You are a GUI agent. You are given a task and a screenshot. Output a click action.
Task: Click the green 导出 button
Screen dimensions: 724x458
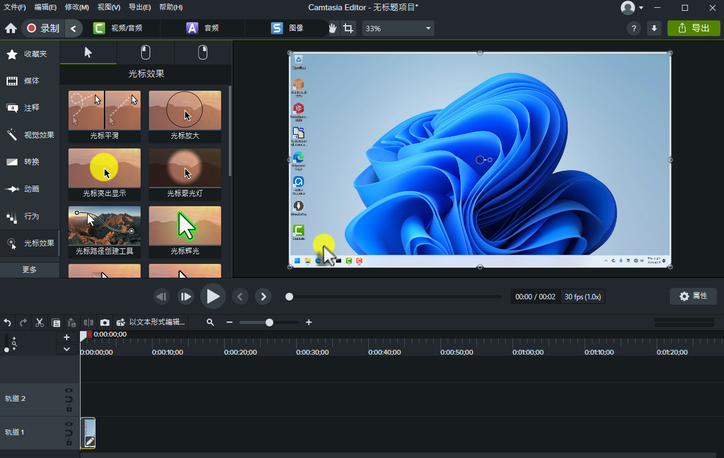pyautogui.click(x=693, y=28)
